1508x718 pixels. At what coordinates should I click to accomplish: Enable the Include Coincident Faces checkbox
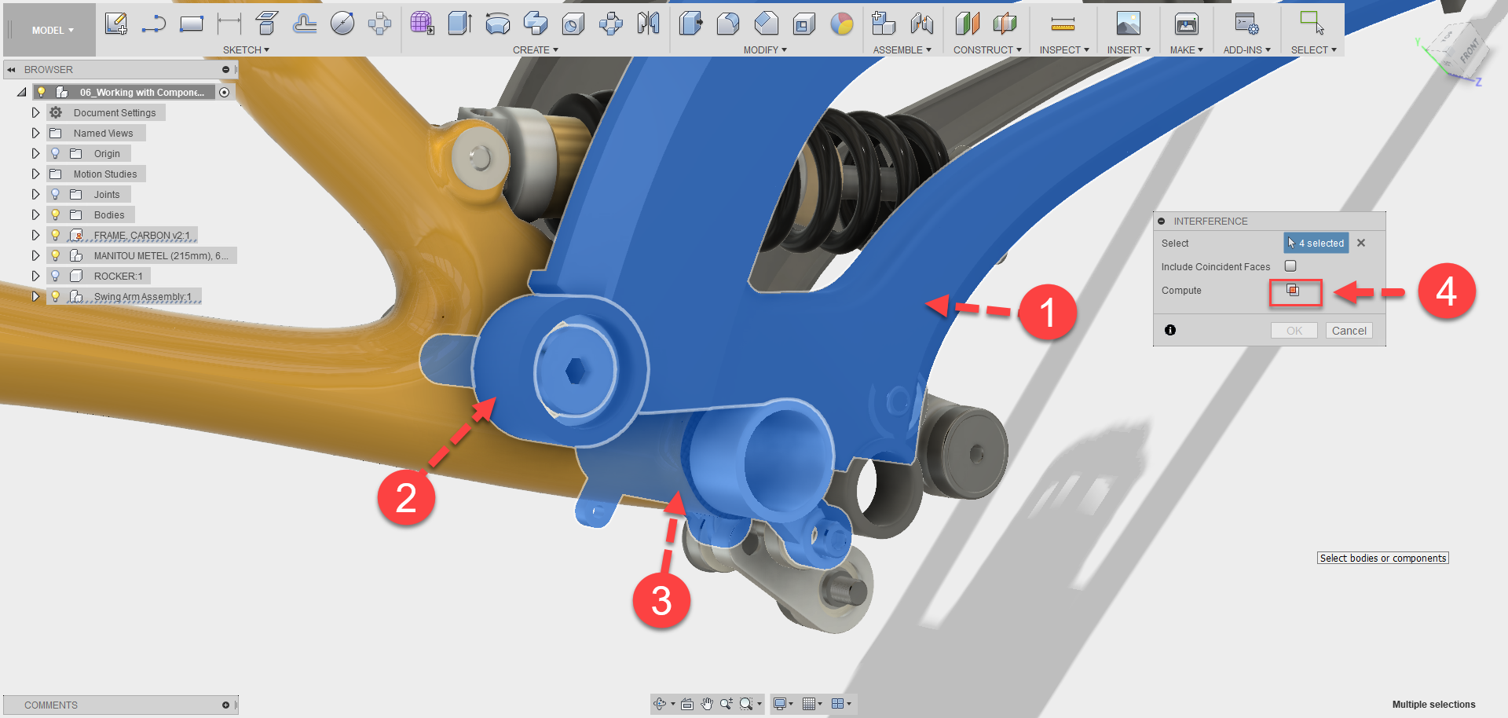[1290, 266]
